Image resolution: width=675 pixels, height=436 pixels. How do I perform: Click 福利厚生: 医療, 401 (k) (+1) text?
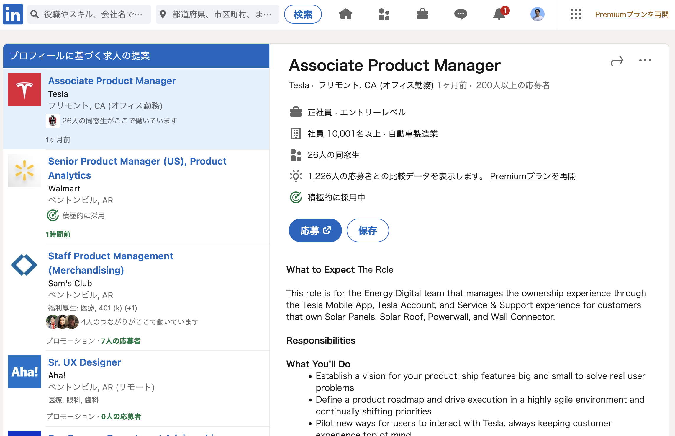pyautogui.click(x=93, y=308)
